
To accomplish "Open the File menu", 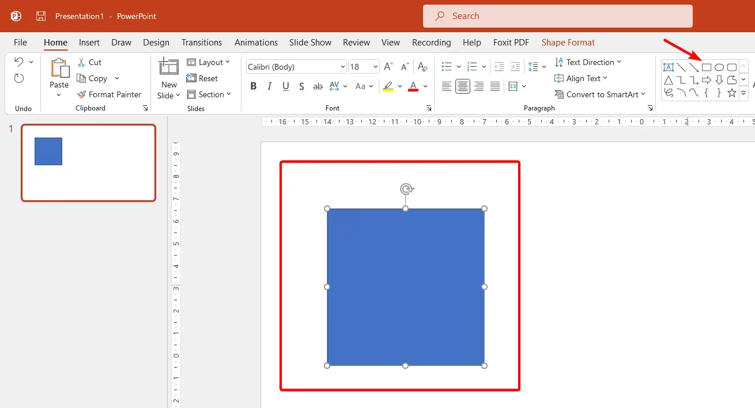I will 20,42.
